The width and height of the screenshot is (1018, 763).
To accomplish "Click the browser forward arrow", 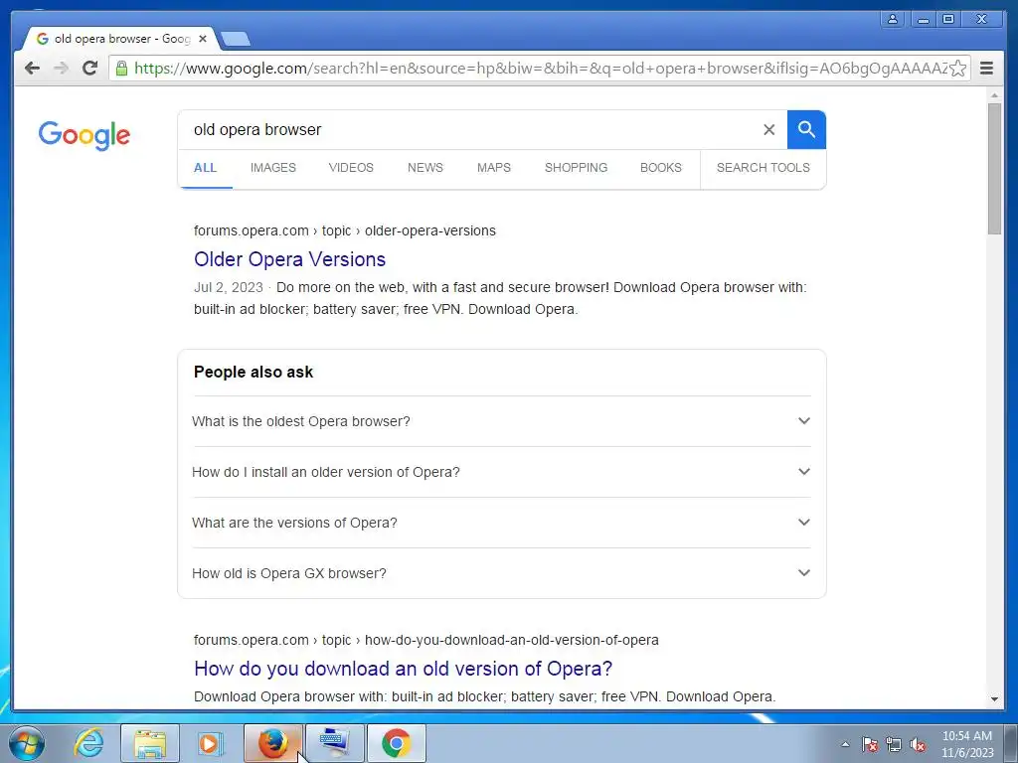I will pyautogui.click(x=61, y=69).
